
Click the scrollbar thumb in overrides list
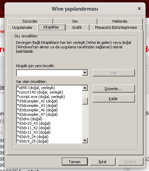tap(85, 101)
